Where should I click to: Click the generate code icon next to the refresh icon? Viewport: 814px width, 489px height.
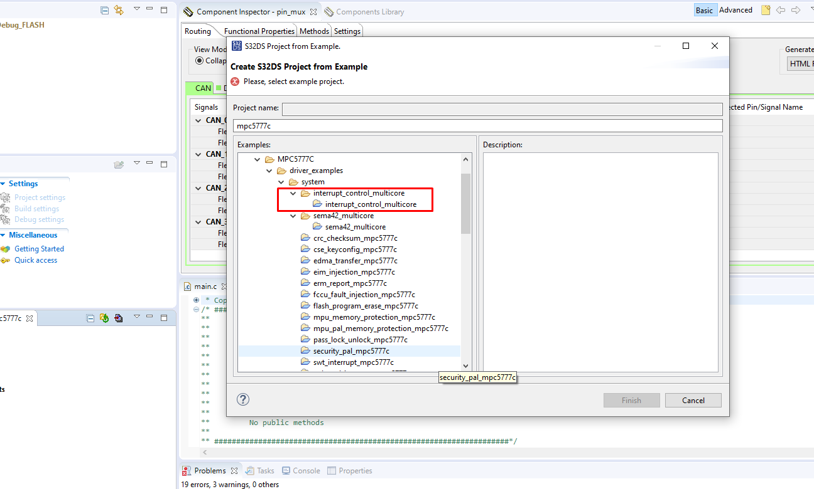click(118, 318)
